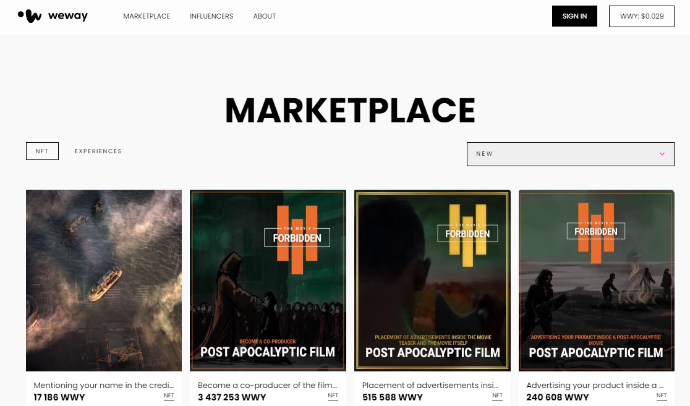Click the Placement of advertisements listing title
The width and height of the screenshot is (690, 406).
[x=430, y=386]
